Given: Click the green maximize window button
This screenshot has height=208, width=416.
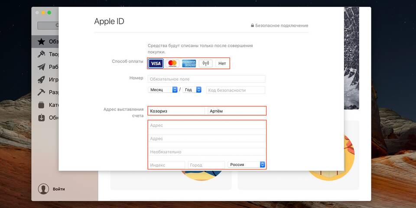Looking at the screenshot, I should (x=49, y=13).
